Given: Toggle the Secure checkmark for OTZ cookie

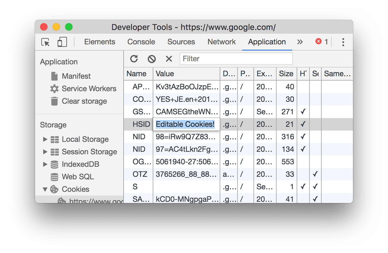Looking at the screenshot, I should coord(315,174).
